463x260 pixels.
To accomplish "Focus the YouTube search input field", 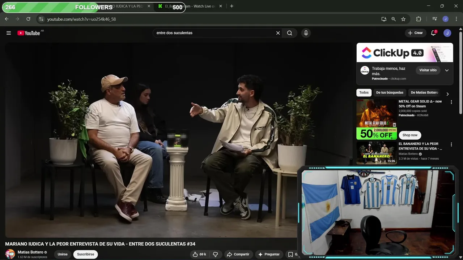I will [214, 33].
